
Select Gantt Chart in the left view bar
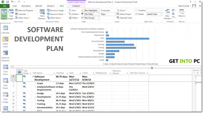[5, 42]
